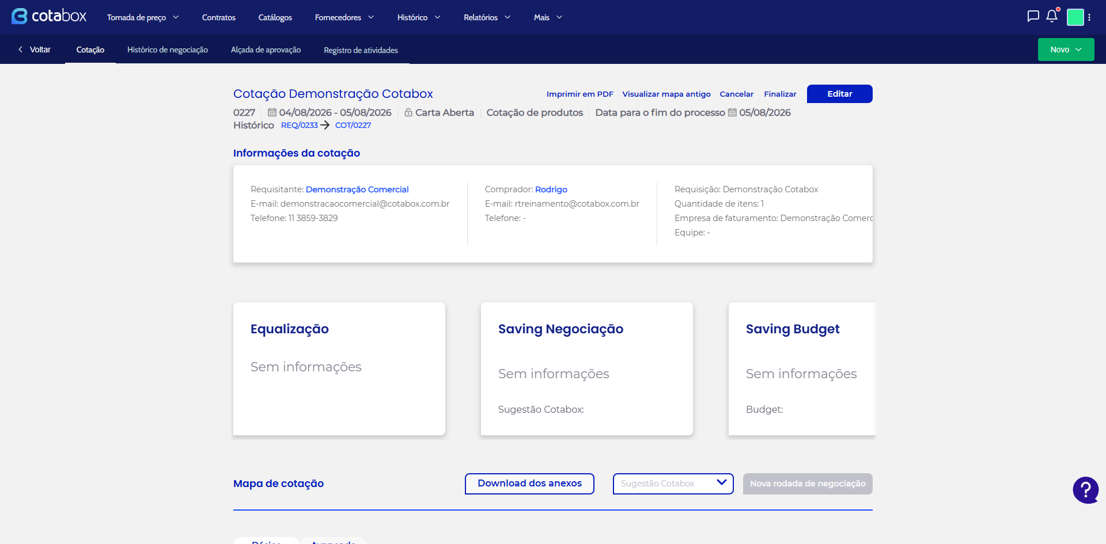This screenshot has height=544, width=1106.
Task: Open comprador Rodrigo link
Action: point(551,189)
